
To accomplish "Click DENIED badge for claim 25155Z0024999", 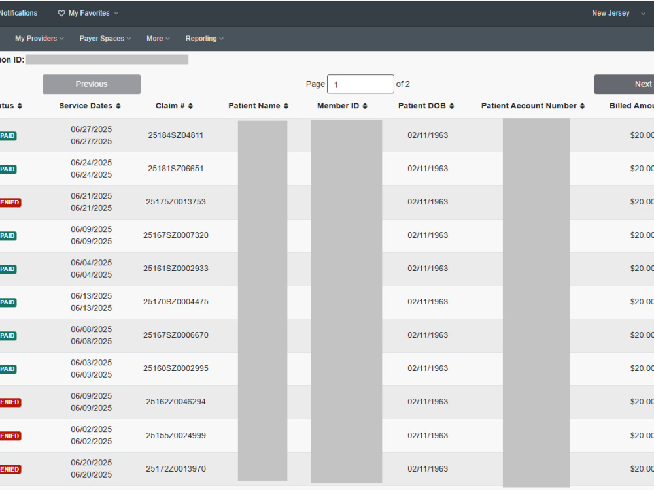I will pyautogui.click(x=10, y=436).
